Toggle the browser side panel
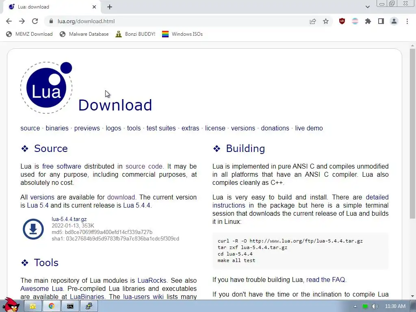 (381, 21)
